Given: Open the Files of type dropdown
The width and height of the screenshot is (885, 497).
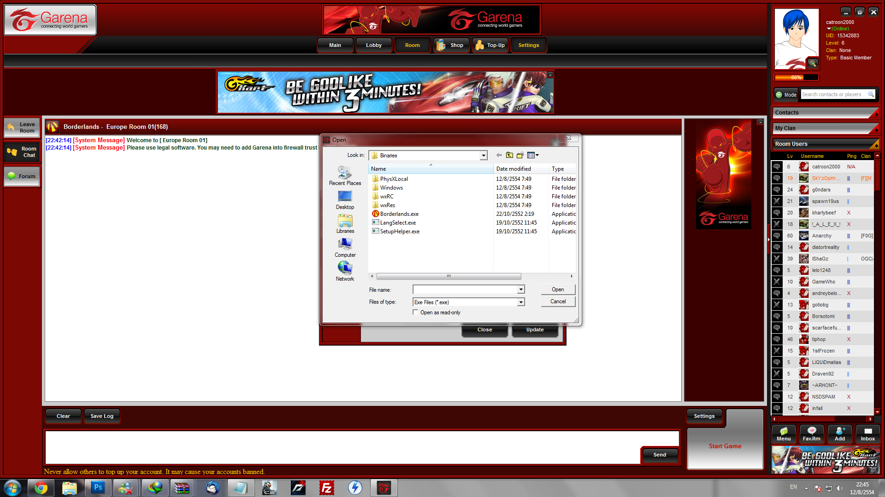Looking at the screenshot, I should tap(521, 302).
